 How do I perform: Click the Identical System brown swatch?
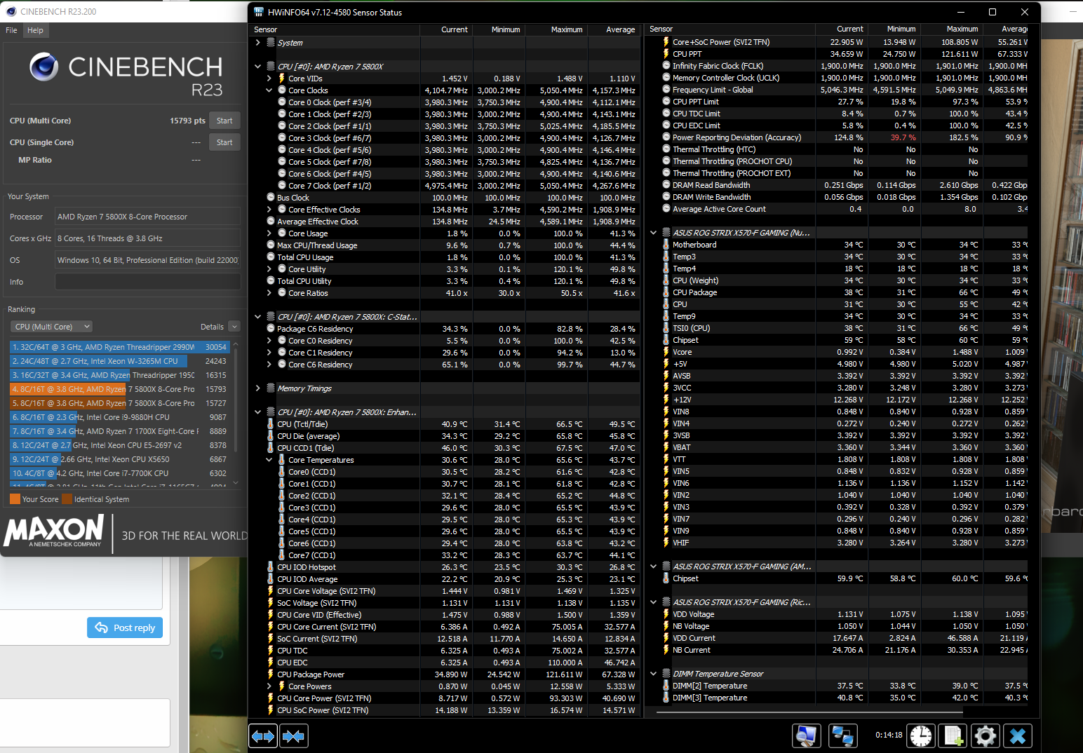pos(67,499)
